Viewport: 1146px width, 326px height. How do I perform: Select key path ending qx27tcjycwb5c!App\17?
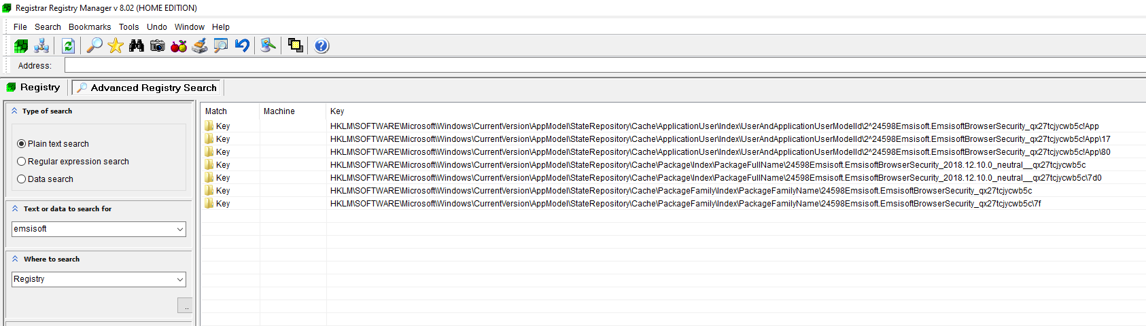tap(720, 139)
